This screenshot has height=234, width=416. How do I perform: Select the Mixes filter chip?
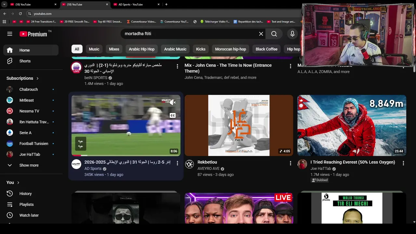(x=114, y=49)
